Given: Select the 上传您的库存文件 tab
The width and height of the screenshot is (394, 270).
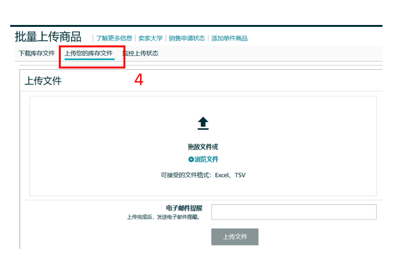Looking at the screenshot, I should tap(88, 53).
